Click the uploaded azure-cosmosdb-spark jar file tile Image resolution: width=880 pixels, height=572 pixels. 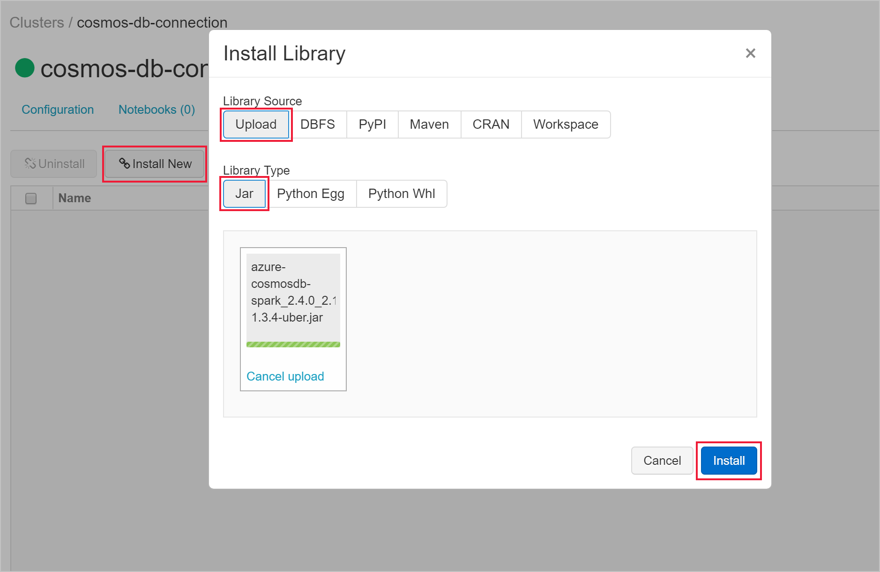coord(293,295)
